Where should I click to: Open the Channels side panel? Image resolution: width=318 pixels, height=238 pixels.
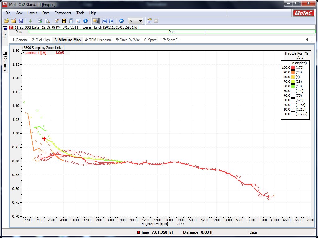tap(5, 61)
